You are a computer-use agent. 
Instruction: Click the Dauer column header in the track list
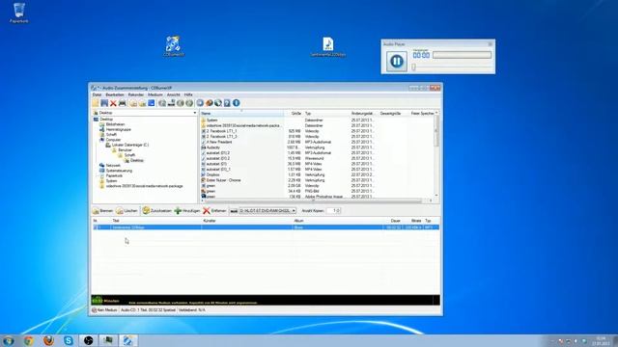(x=393, y=221)
